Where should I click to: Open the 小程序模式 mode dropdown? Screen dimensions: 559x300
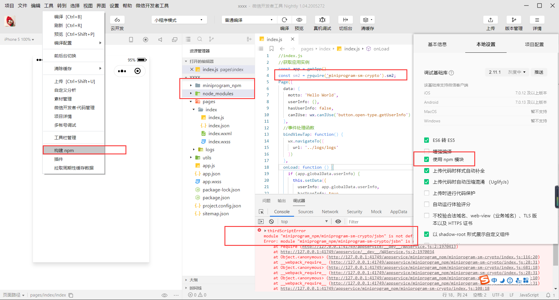[179, 20]
